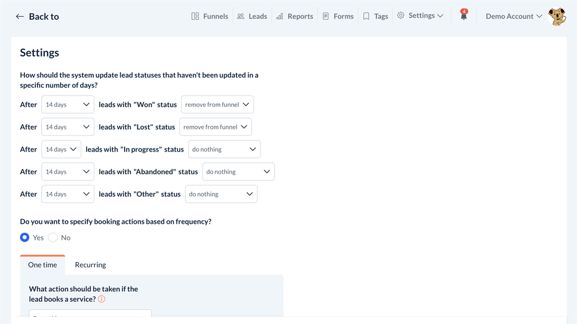Open the notifications bell
This screenshot has width=577, height=324.
[464, 16]
